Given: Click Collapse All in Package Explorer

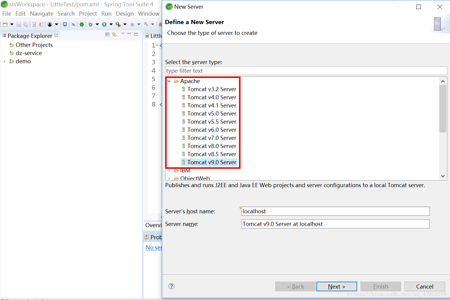Looking at the screenshot, I should coord(107,35).
